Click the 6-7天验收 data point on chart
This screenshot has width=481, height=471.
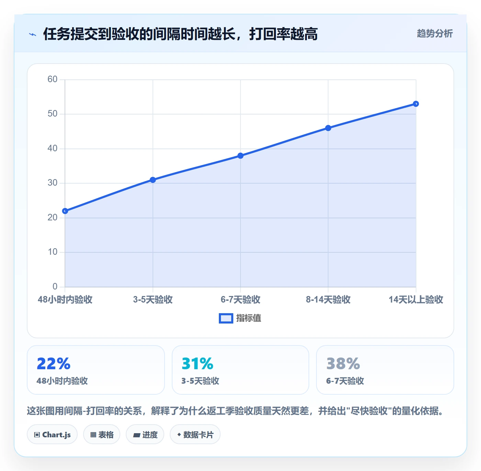(x=240, y=156)
